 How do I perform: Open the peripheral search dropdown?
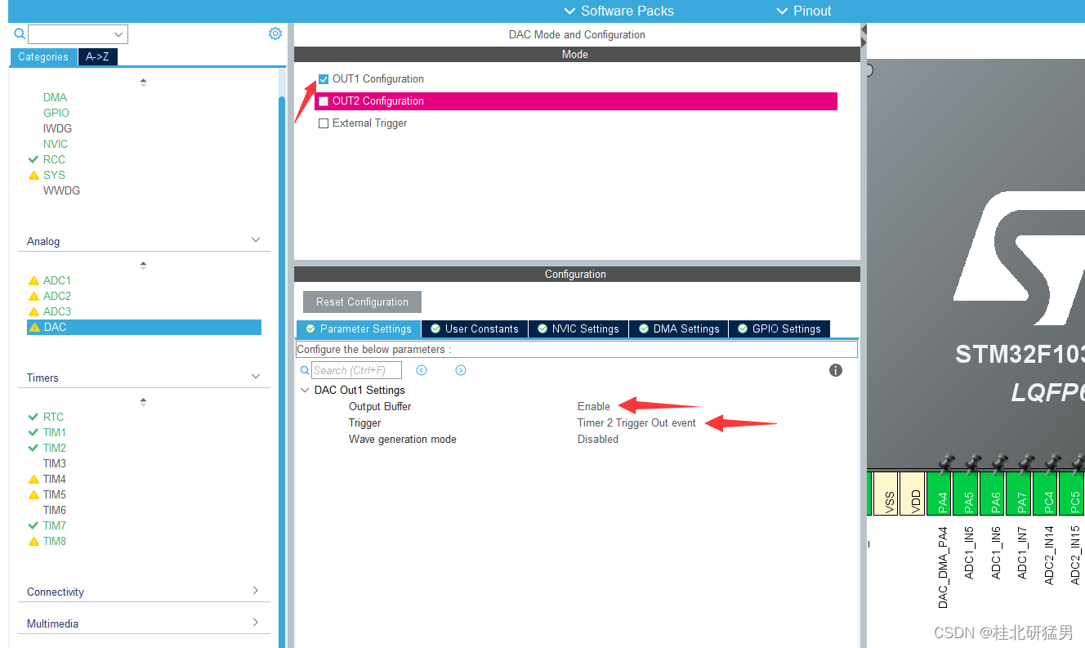pyautogui.click(x=119, y=34)
